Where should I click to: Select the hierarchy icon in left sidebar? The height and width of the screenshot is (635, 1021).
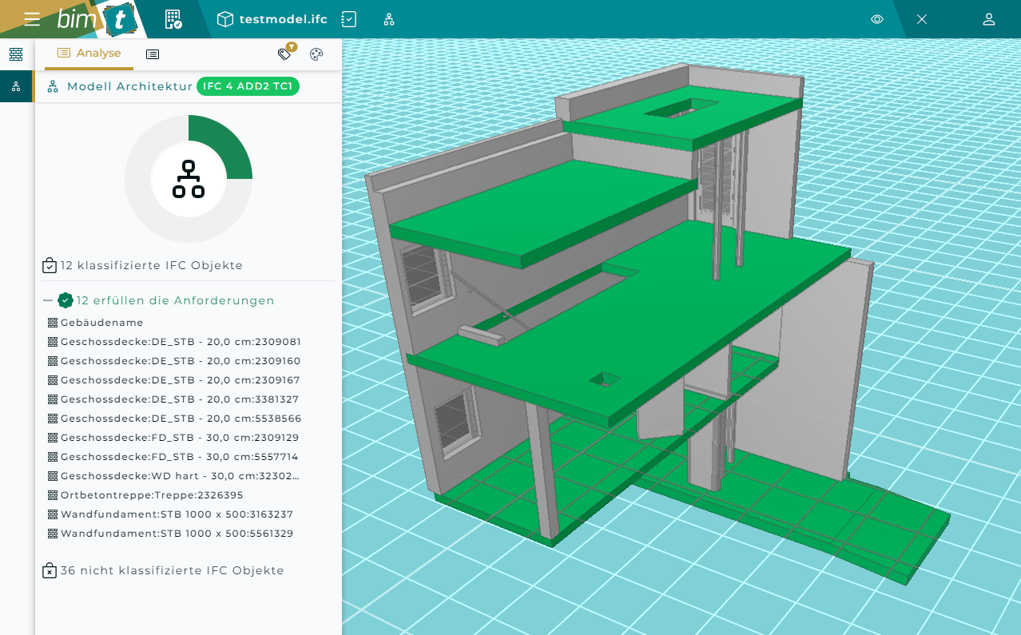click(x=16, y=86)
